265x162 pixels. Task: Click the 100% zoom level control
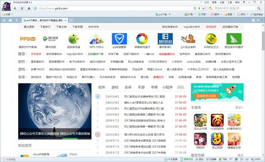tap(256, 159)
